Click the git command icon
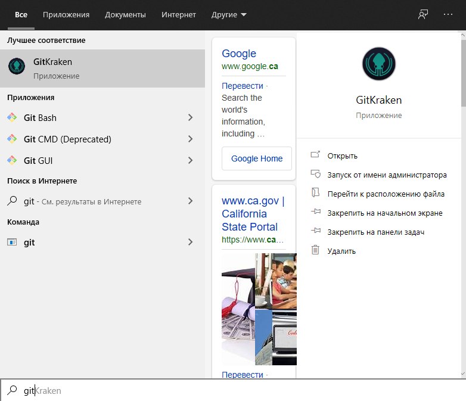Image resolution: width=466 pixels, height=401 pixels. (x=12, y=243)
